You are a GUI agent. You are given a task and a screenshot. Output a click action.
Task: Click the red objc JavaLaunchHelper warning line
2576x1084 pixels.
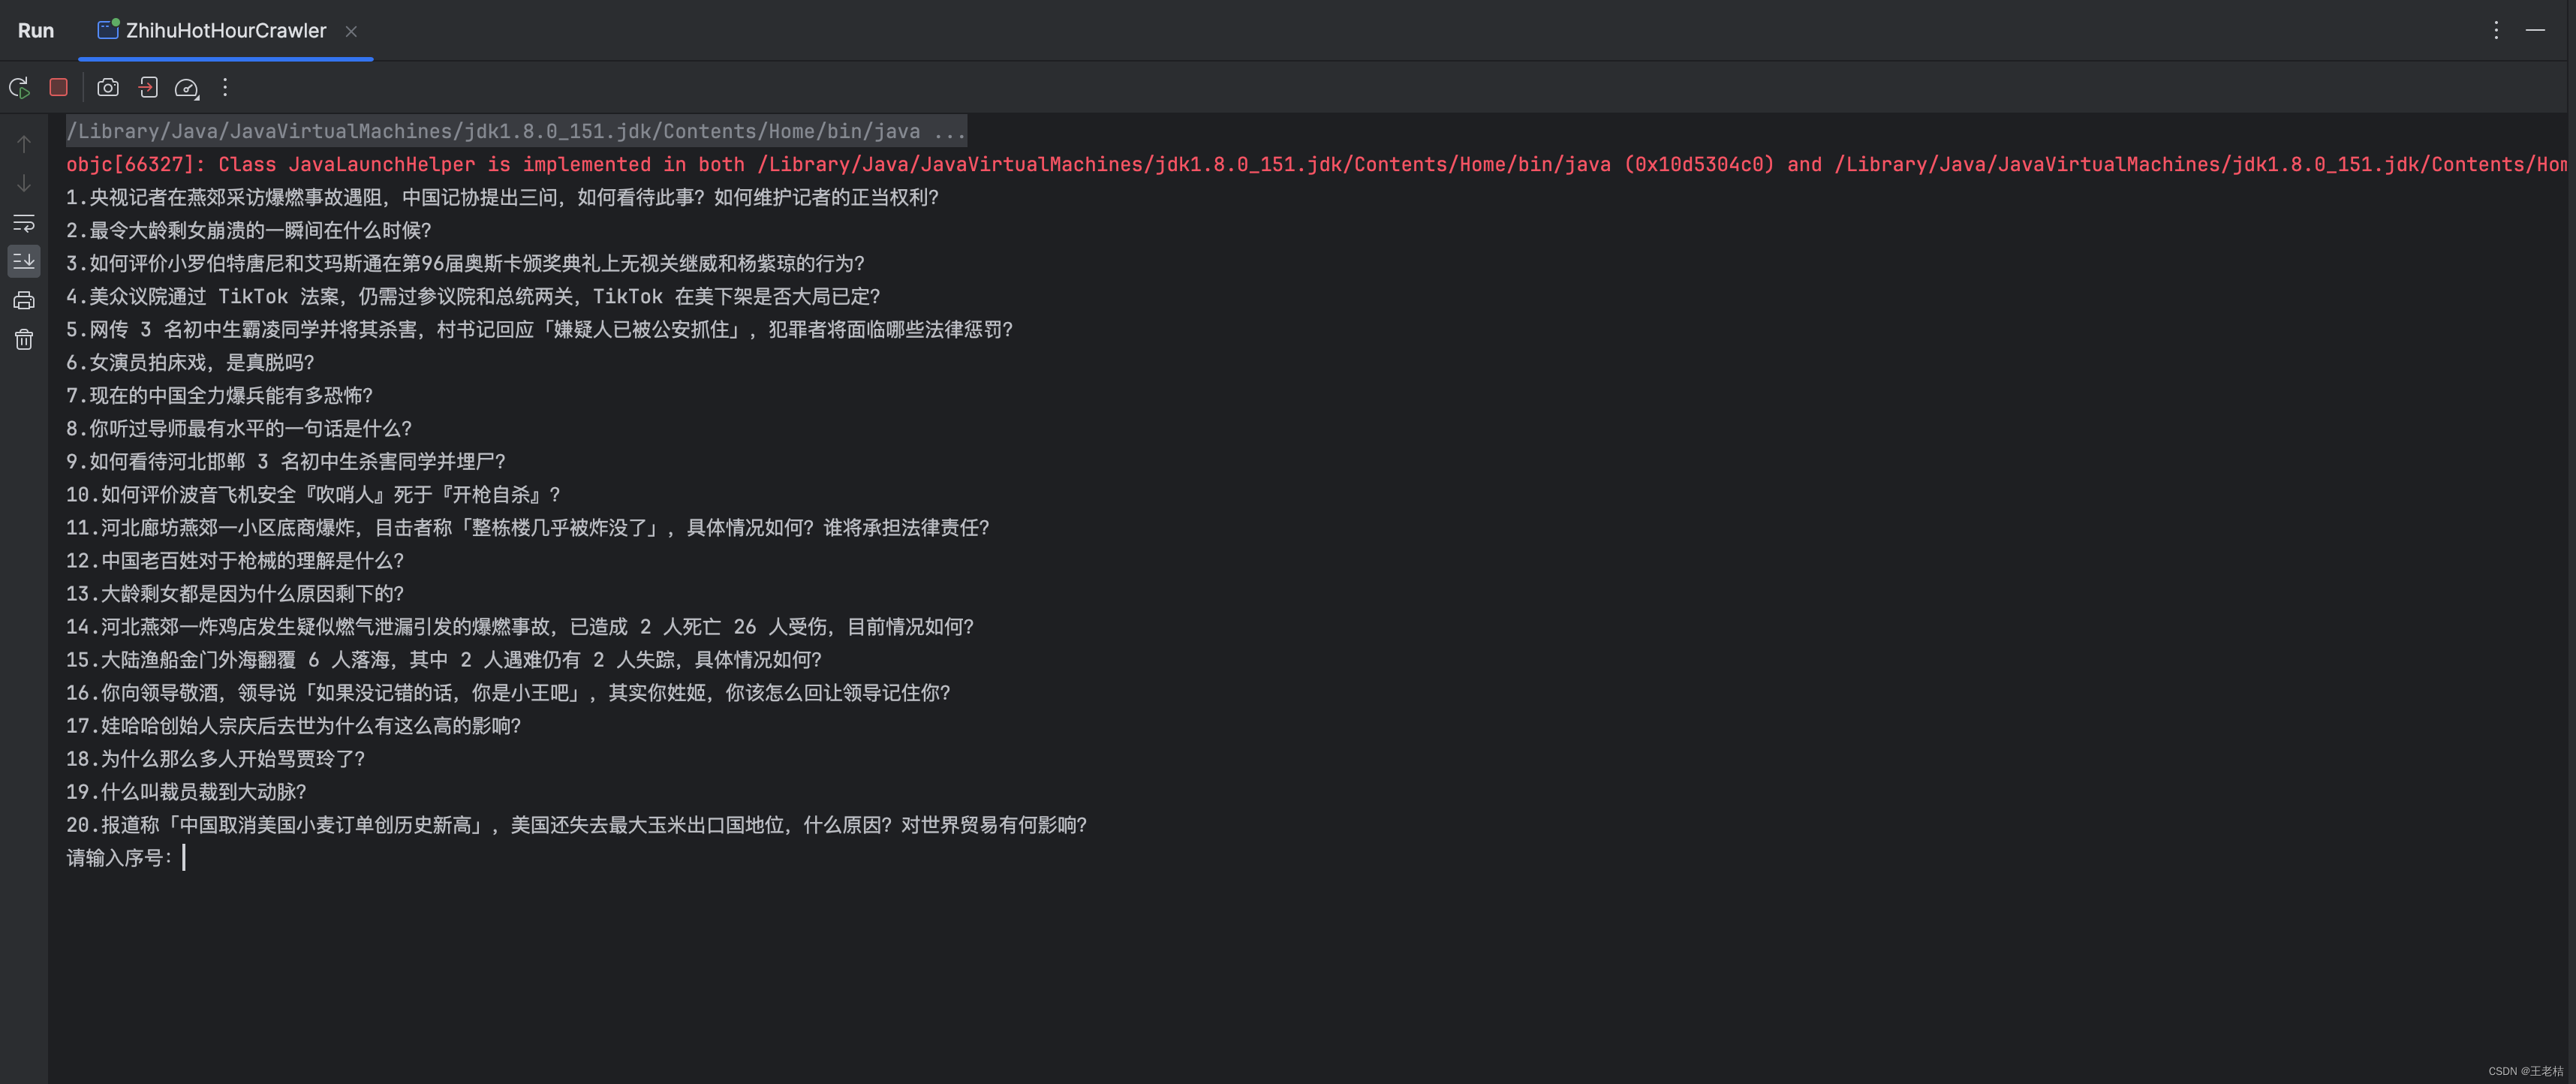tap(1316, 164)
